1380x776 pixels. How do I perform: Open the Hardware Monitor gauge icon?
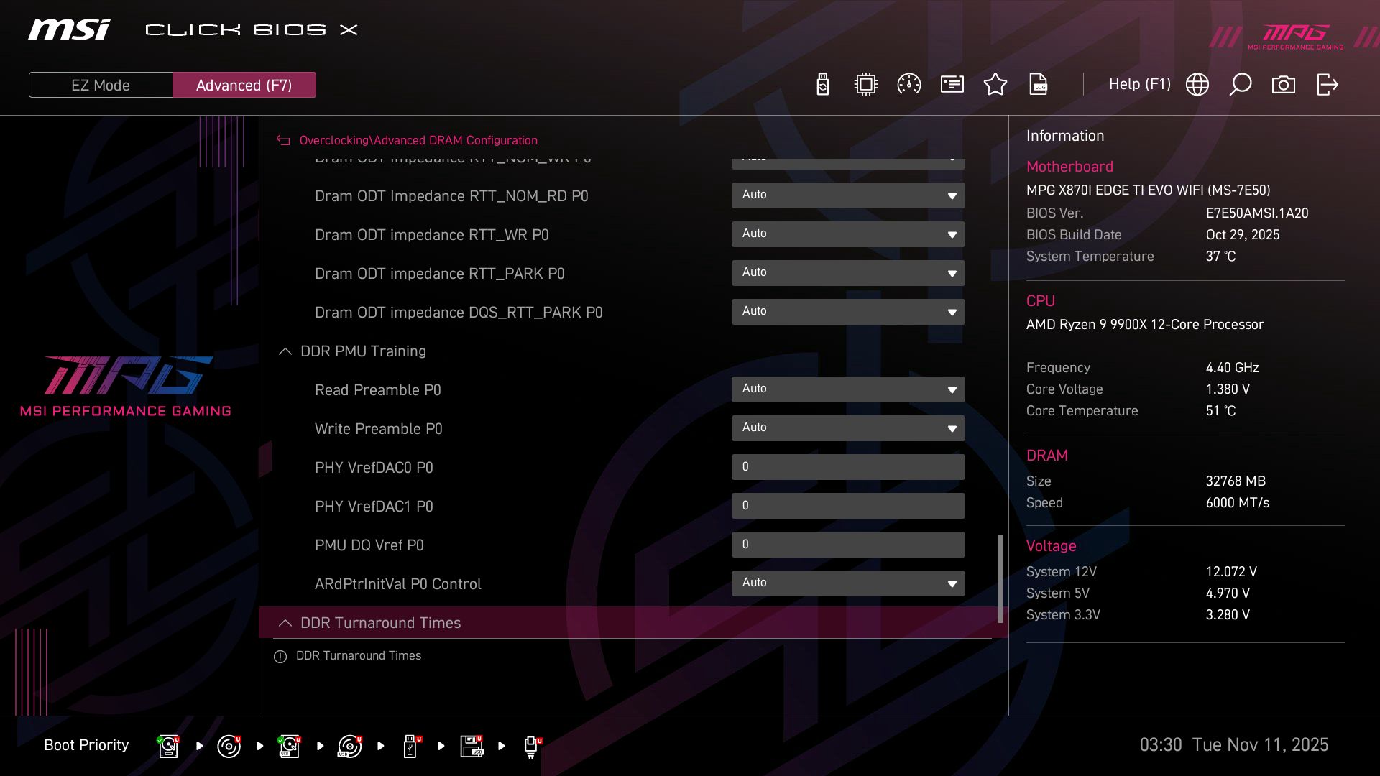(908, 84)
